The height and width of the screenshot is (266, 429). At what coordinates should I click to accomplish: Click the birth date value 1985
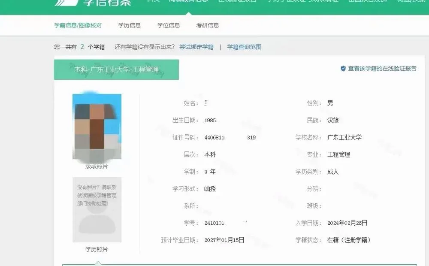pos(211,121)
